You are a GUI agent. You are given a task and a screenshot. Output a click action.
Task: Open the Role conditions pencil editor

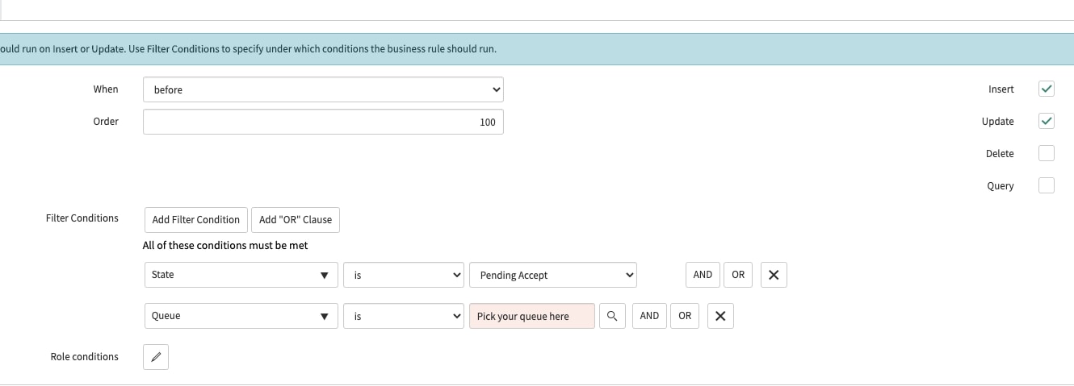click(156, 357)
